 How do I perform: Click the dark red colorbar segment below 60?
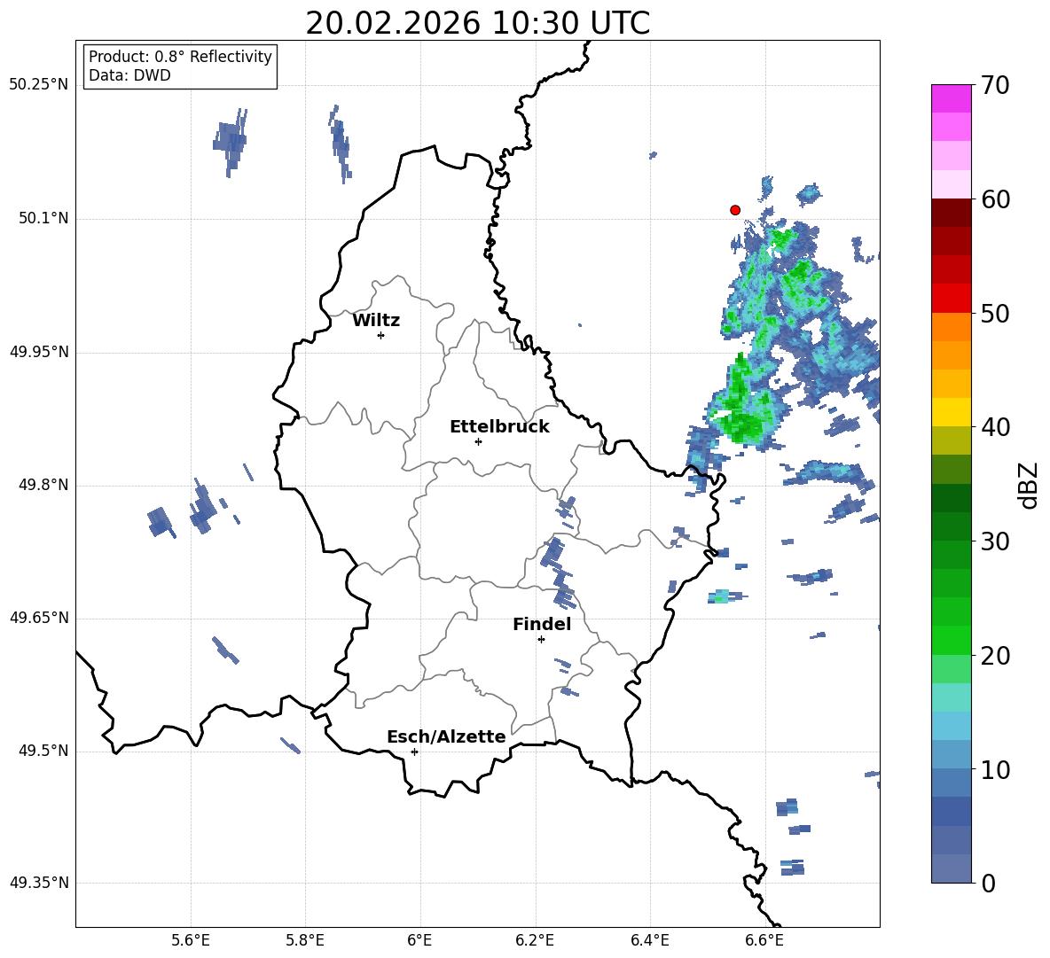coord(951,213)
